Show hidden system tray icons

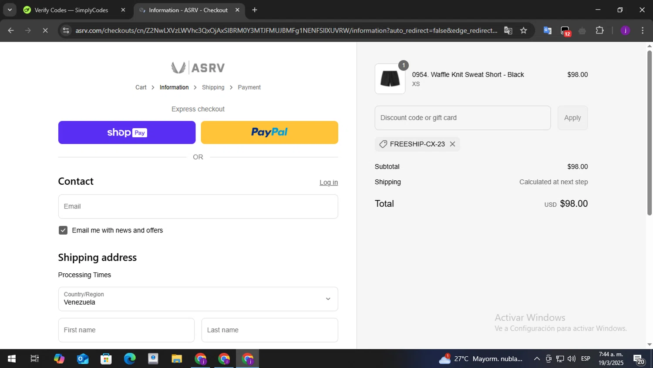[x=537, y=359]
